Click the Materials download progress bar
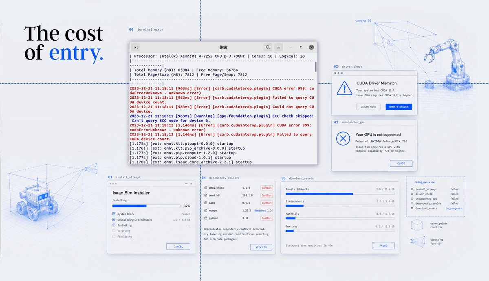The width and height of the screenshot is (489, 281). tap(340, 218)
